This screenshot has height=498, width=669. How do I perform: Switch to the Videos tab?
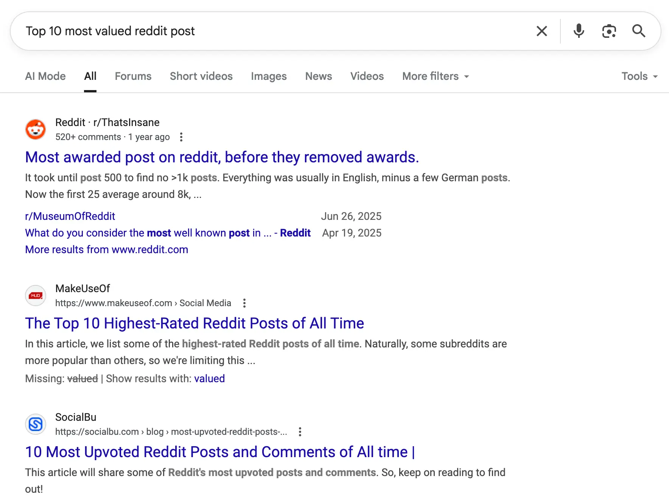(367, 76)
